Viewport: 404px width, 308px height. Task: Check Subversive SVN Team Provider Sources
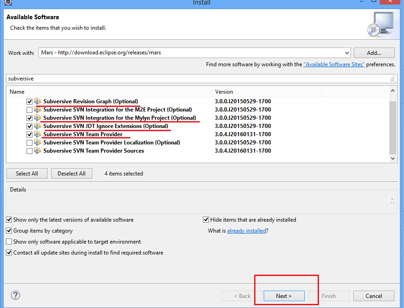(29, 151)
